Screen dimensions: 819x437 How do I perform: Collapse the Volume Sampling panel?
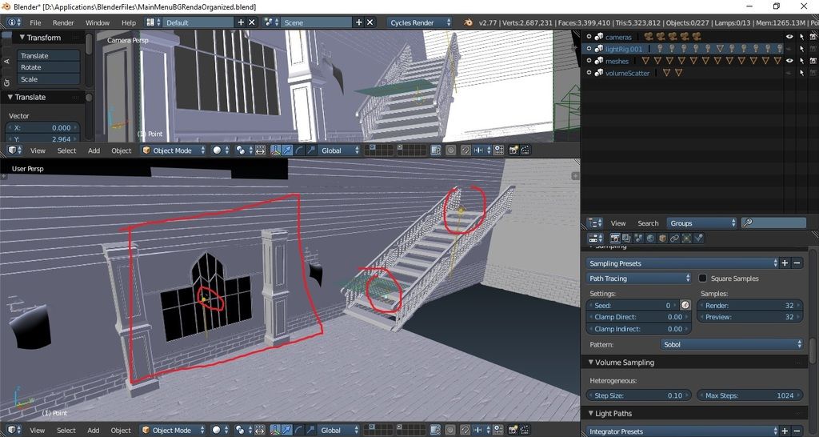click(591, 363)
